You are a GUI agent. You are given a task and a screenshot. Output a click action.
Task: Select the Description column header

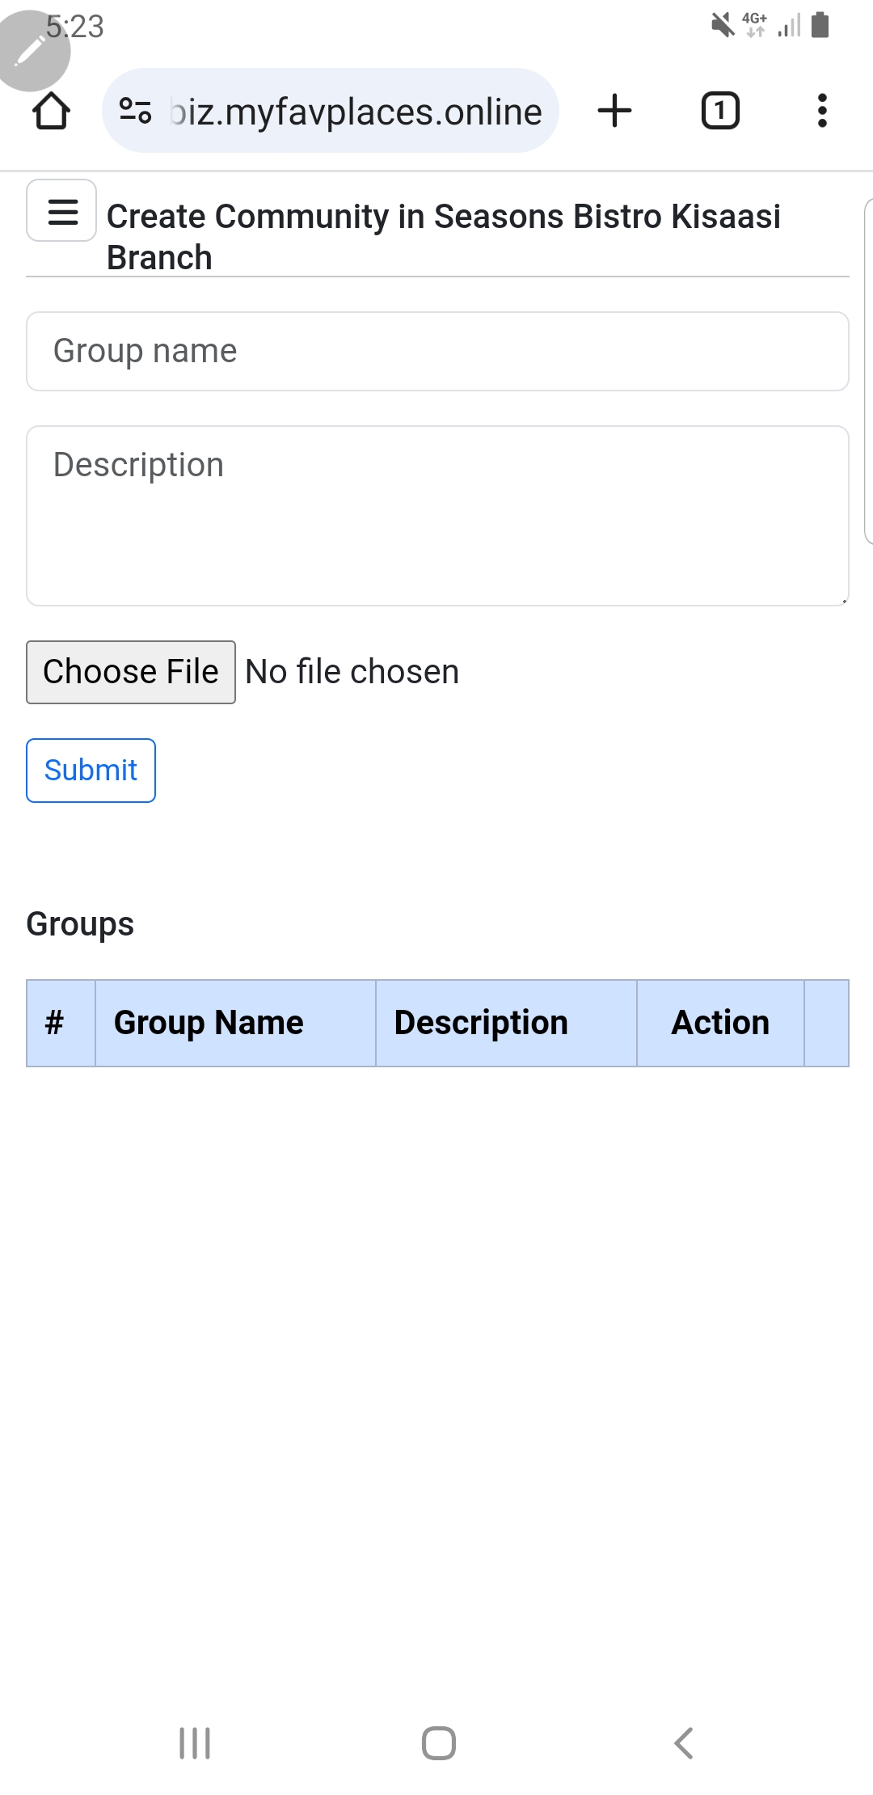(506, 1023)
